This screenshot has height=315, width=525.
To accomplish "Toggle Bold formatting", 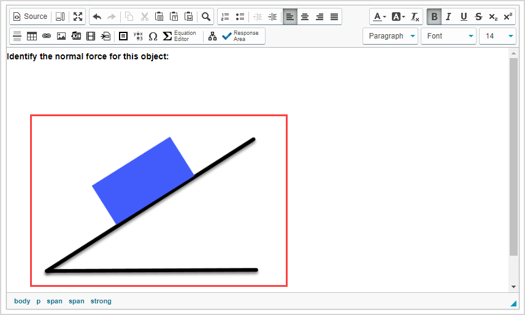I will pos(434,17).
